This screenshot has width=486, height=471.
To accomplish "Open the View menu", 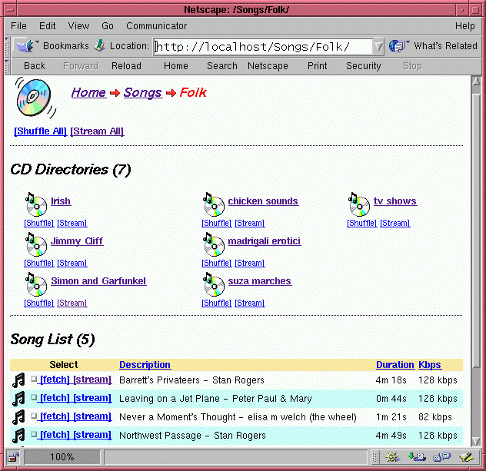I will (x=78, y=26).
